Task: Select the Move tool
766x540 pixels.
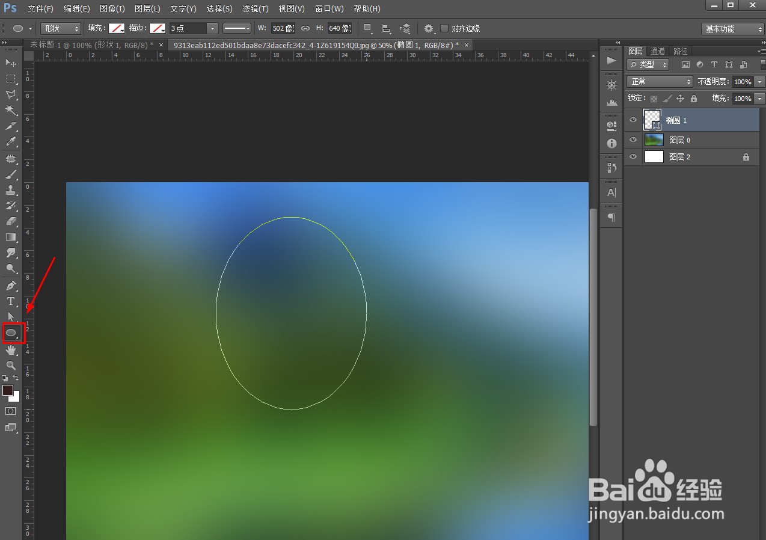Action: pyautogui.click(x=11, y=63)
